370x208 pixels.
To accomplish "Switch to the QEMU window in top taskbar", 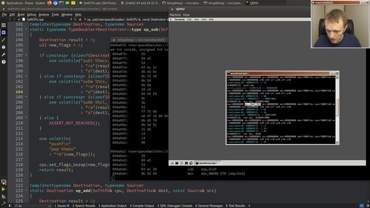I will pyautogui.click(x=252, y=3).
